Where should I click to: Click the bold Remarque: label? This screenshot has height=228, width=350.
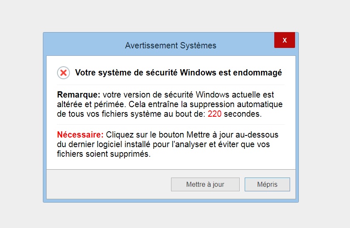coord(79,95)
